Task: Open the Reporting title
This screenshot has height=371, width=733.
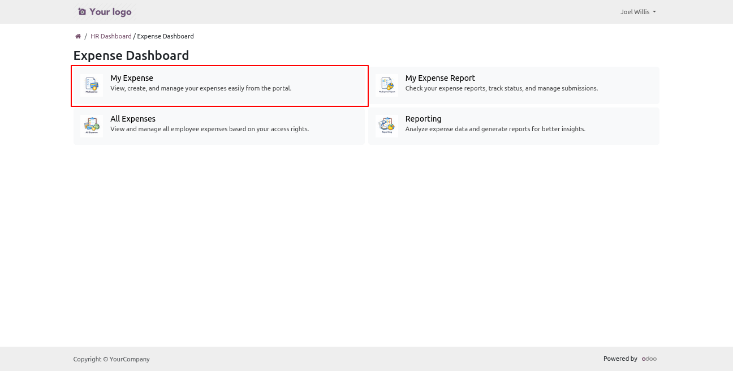Action: 423,119
